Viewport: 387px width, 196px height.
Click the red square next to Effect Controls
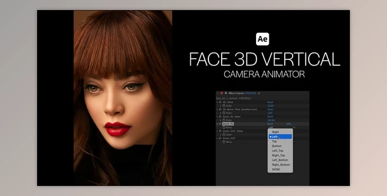point(222,93)
